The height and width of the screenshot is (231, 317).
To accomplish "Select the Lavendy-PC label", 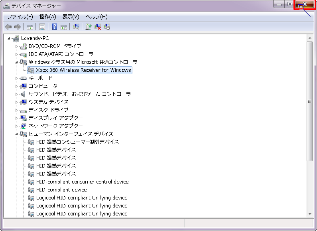I will (x=35, y=38).
